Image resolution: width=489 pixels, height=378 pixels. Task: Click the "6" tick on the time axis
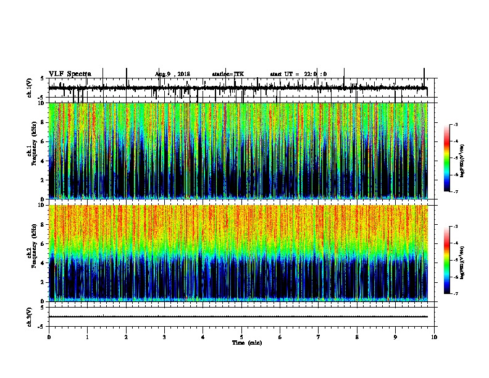[280, 337]
